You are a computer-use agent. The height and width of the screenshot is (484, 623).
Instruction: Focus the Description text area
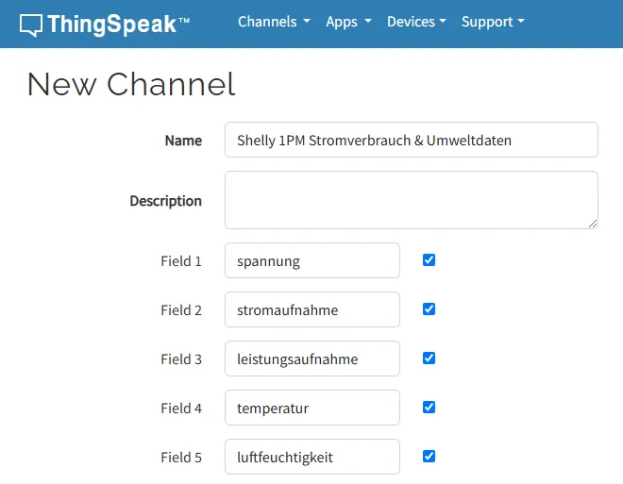pyautogui.click(x=411, y=199)
